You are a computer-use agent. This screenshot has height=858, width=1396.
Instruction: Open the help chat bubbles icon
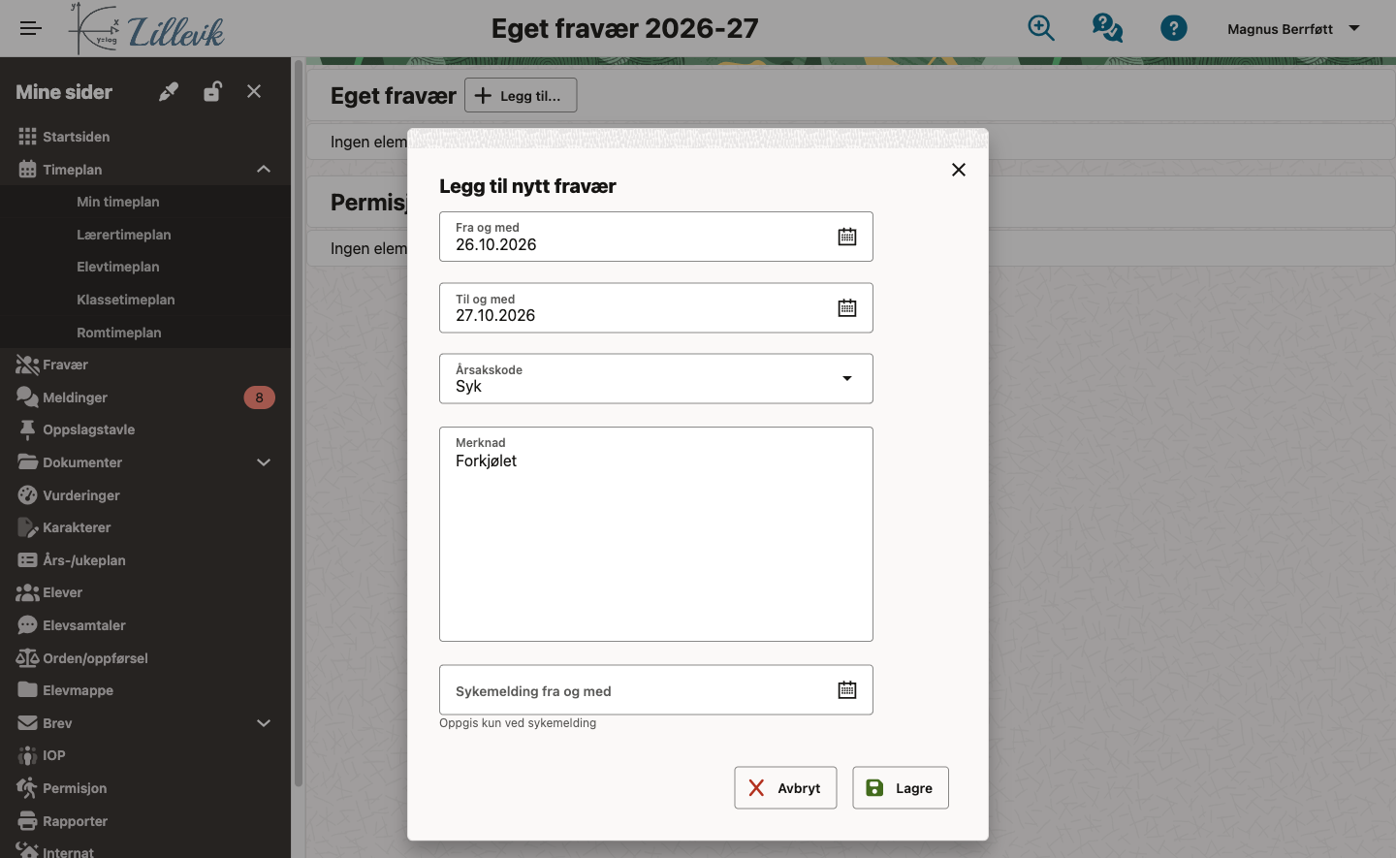tap(1107, 28)
